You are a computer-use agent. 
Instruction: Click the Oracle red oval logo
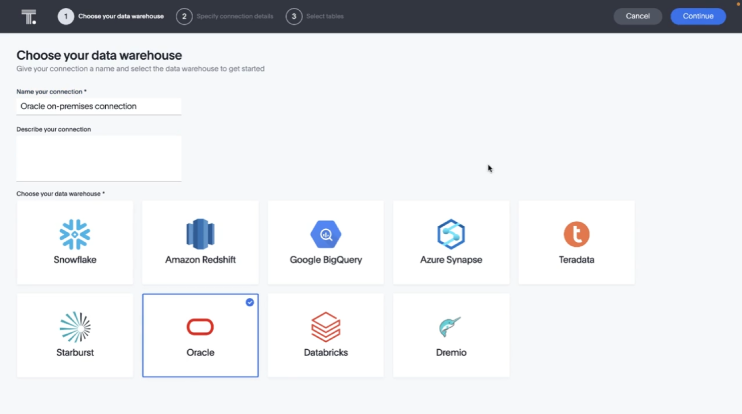[x=200, y=327]
